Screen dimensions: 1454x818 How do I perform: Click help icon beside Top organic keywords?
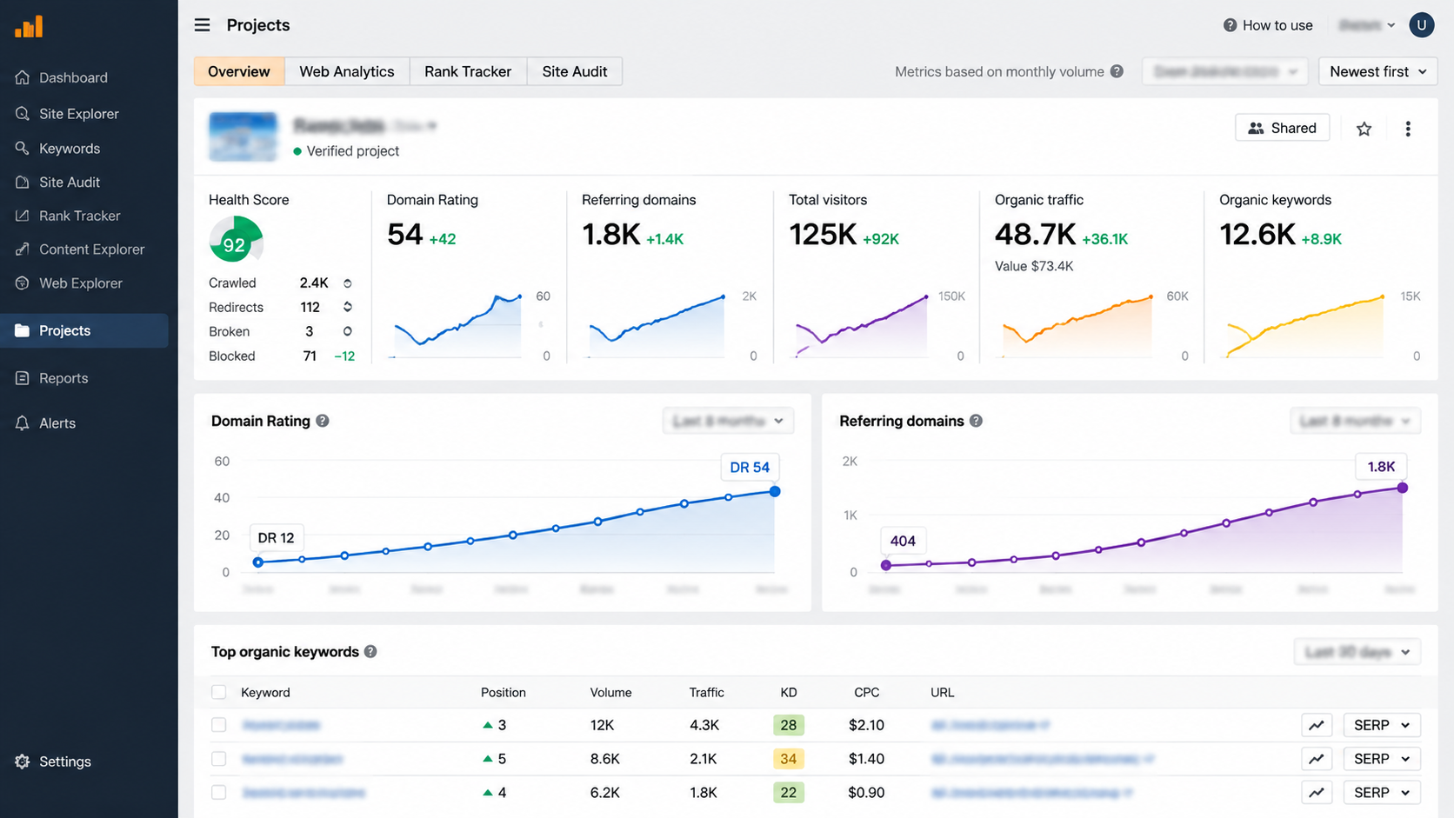click(370, 652)
